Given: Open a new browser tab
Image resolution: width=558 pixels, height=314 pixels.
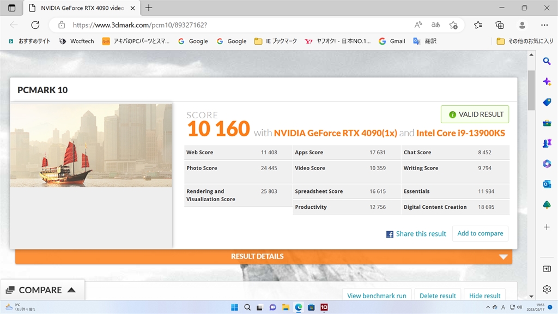Looking at the screenshot, I should point(149,8).
